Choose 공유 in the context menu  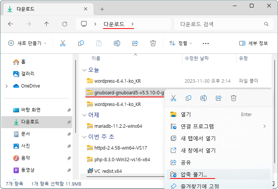[219, 162]
